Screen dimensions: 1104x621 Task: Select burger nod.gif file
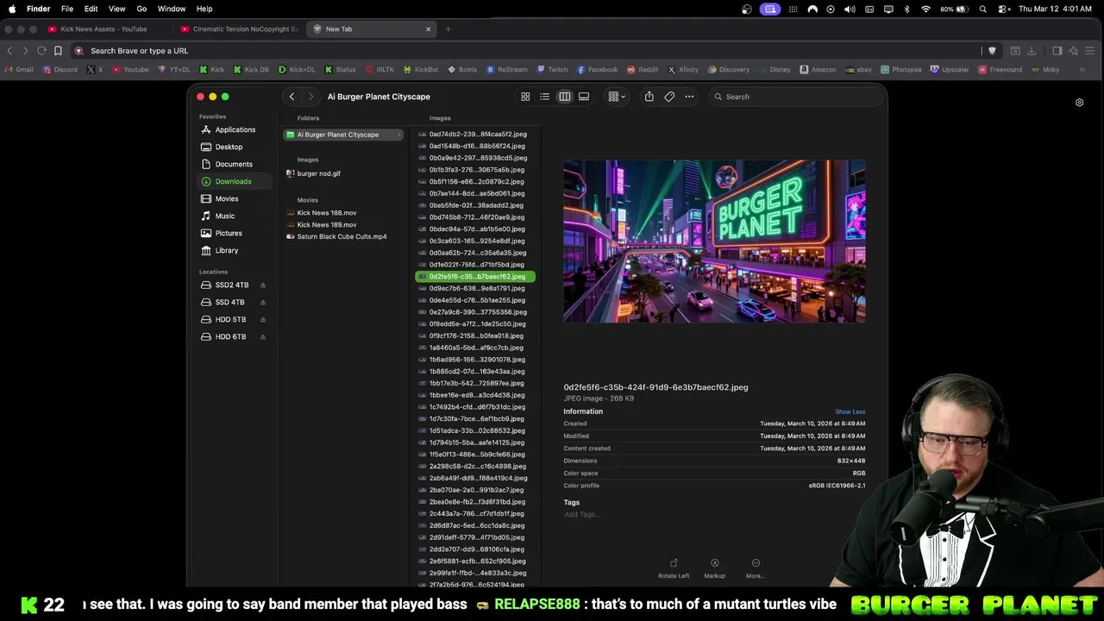pyautogui.click(x=318, y=173)
